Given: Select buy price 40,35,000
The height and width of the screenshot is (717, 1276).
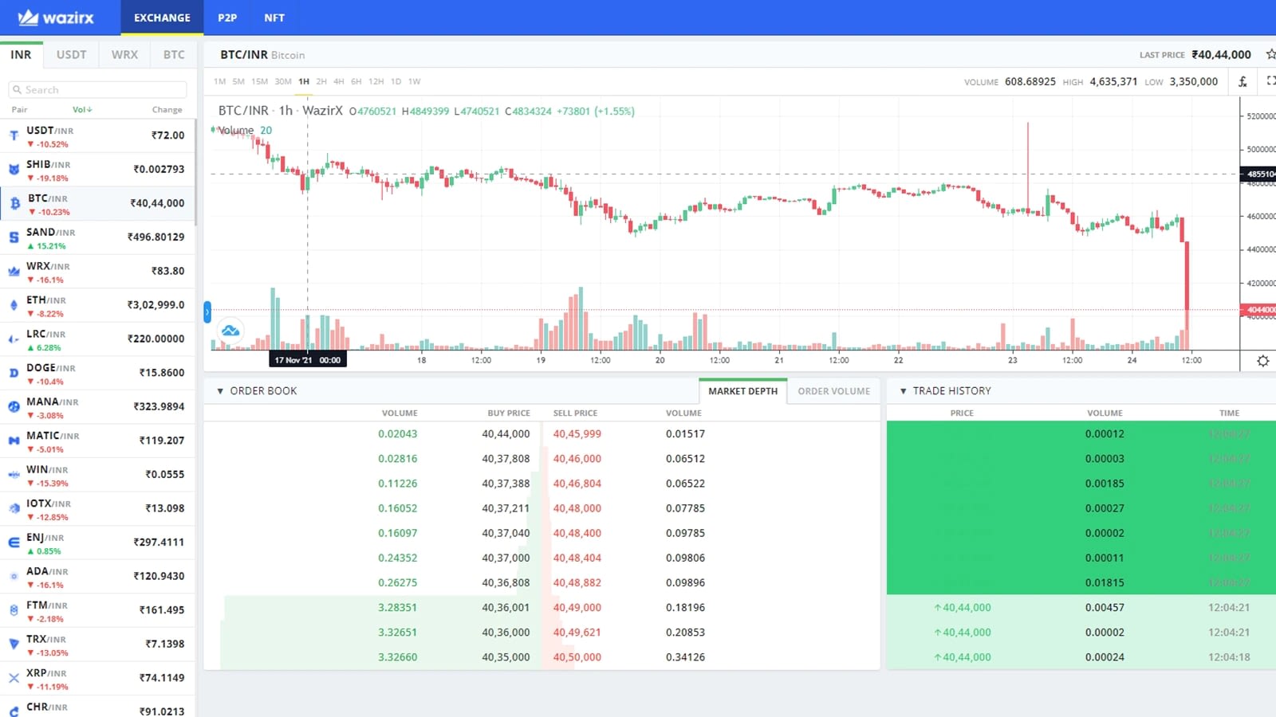Looking at the screenshot, I should 506,657.
